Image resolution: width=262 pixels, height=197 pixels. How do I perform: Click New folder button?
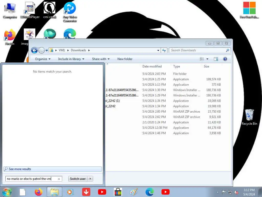(125, 59)
